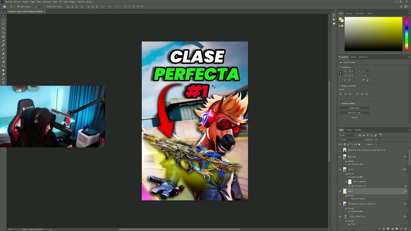This screenshot has width=411, height=231.
Task: Toggle link width and height proportions
Action: click(341, 73)
